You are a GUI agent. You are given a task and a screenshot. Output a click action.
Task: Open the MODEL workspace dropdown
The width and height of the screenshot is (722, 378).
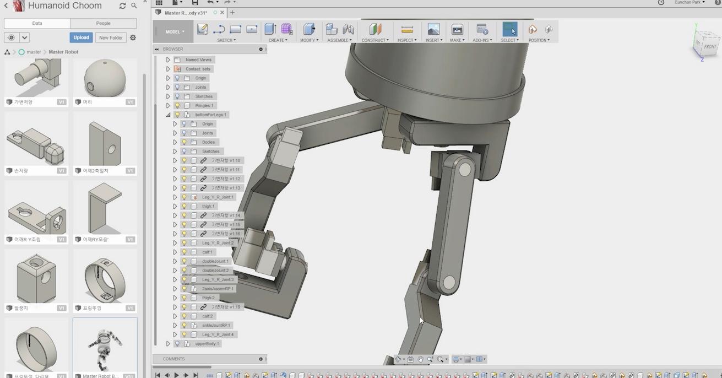(x=175, y=31)
